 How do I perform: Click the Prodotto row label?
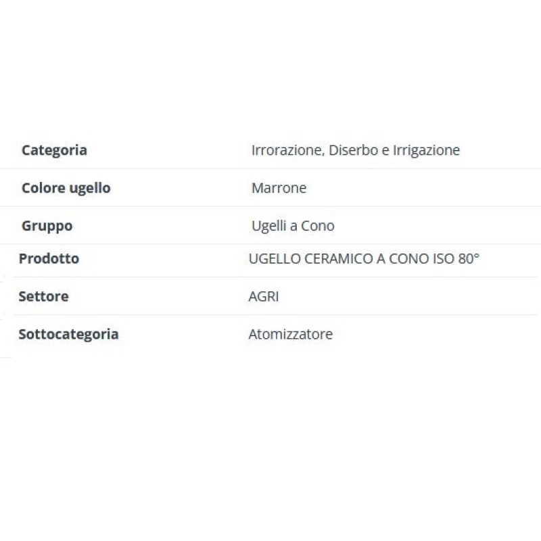click(49, 258)
